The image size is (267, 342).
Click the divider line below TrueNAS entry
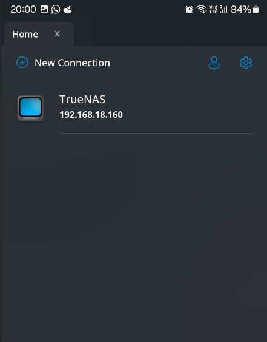pyautogui.click(x=157, y=133)
